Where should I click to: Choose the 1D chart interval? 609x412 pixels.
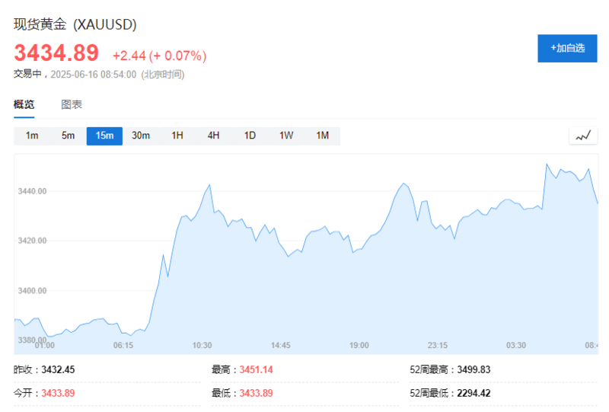(x=250, y=136)
